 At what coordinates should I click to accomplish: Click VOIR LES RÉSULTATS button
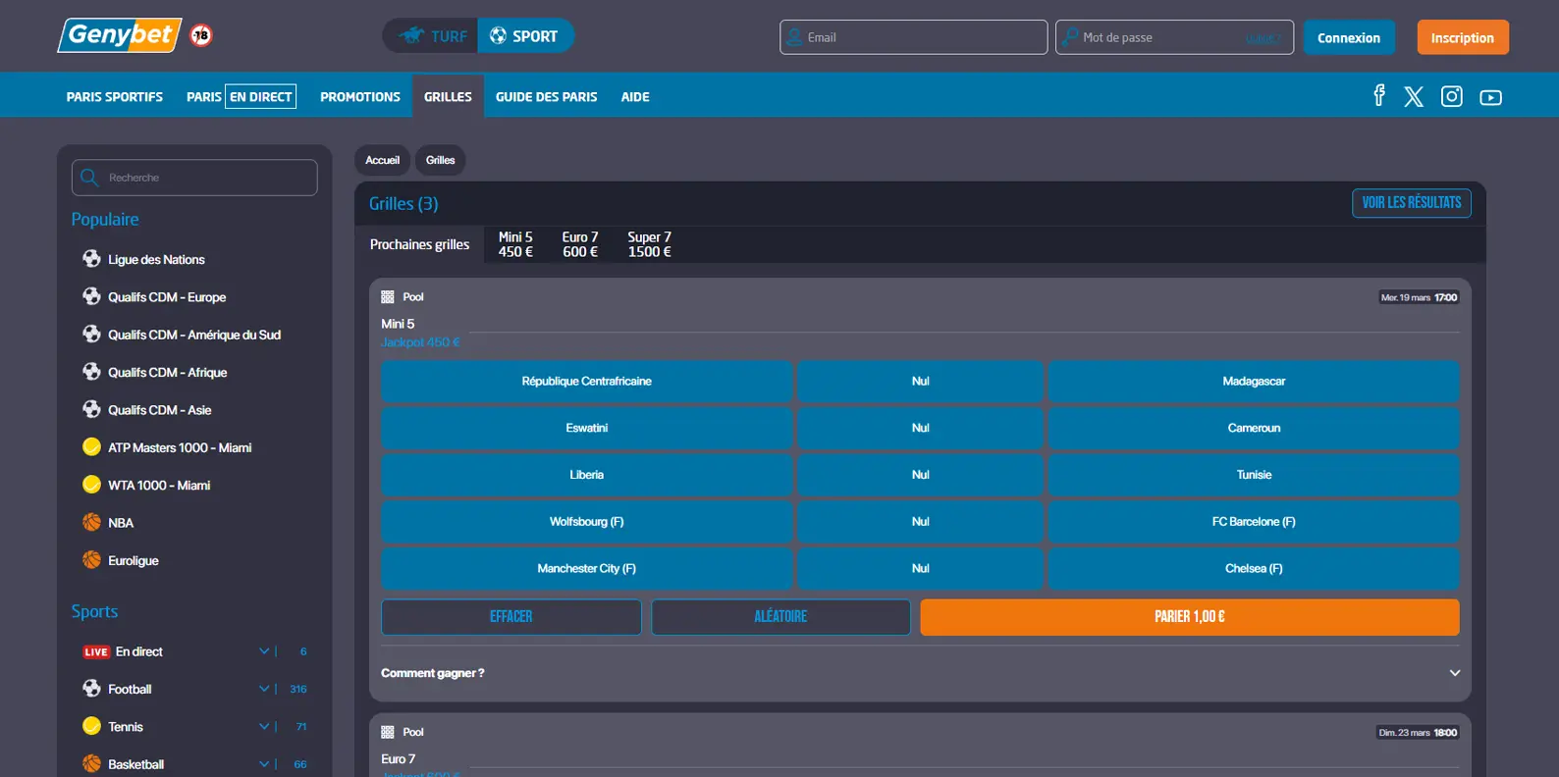(1412, 203)
